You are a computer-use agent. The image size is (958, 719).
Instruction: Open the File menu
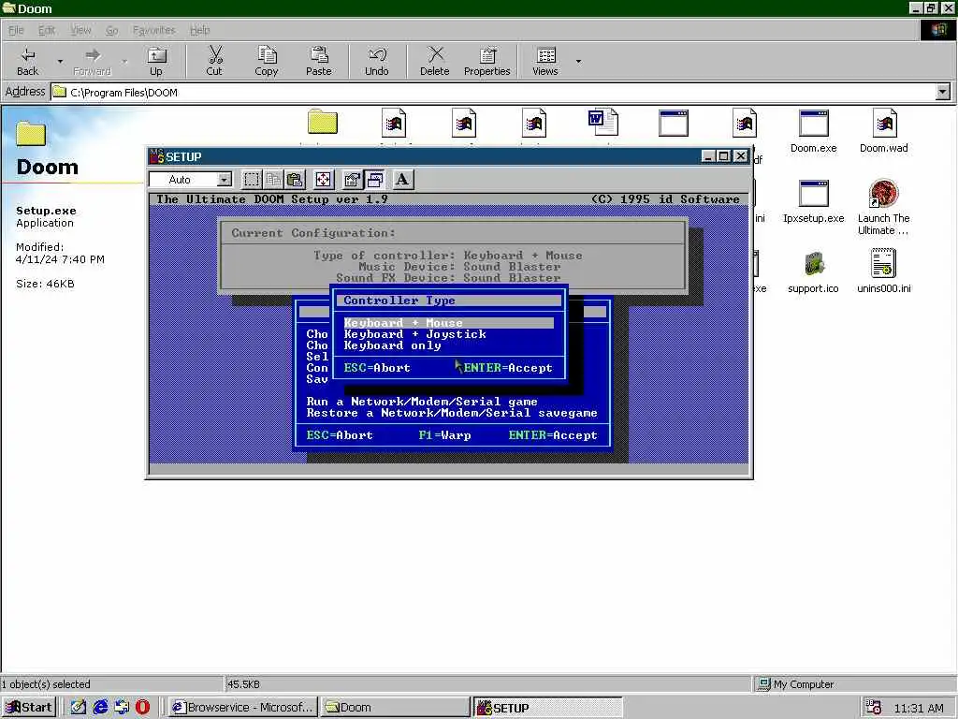click(x=16, y=30)
